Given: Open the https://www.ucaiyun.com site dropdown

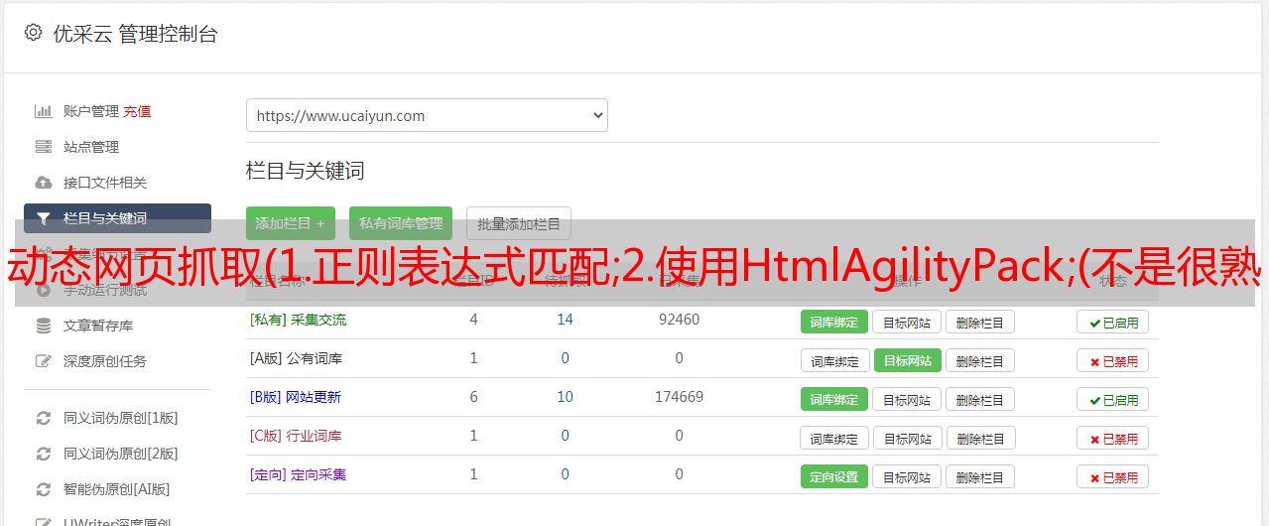Looking at the screenshot, I should (x=427, y=115).
